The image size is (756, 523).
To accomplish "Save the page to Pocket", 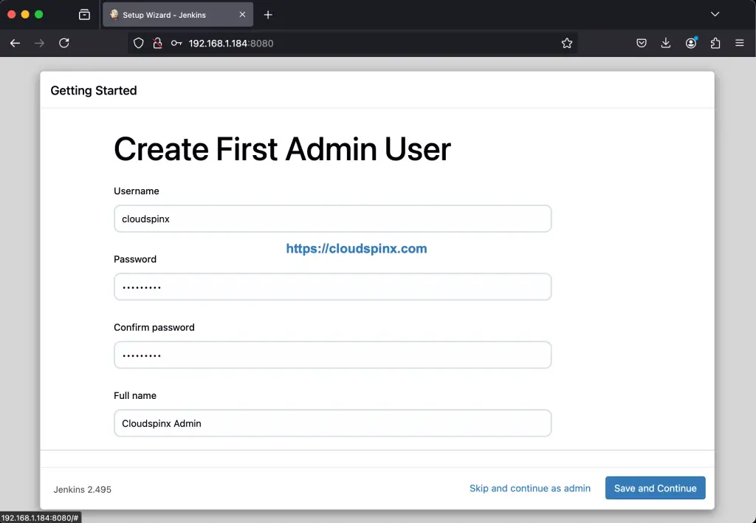I will [x=641, y=43].
